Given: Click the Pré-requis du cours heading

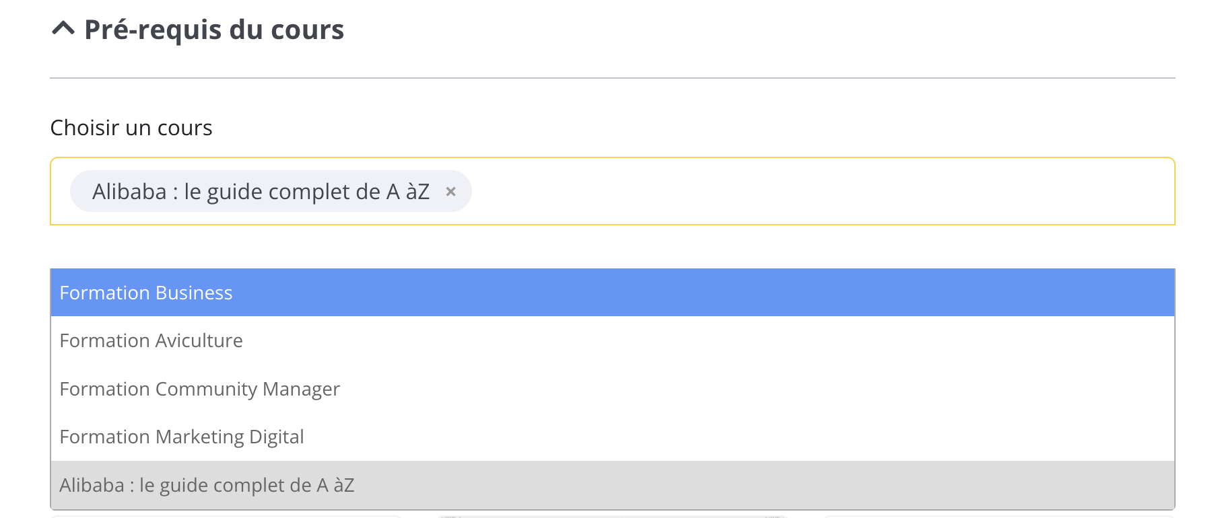Looking at the screenshot, I should pos(213,30).
